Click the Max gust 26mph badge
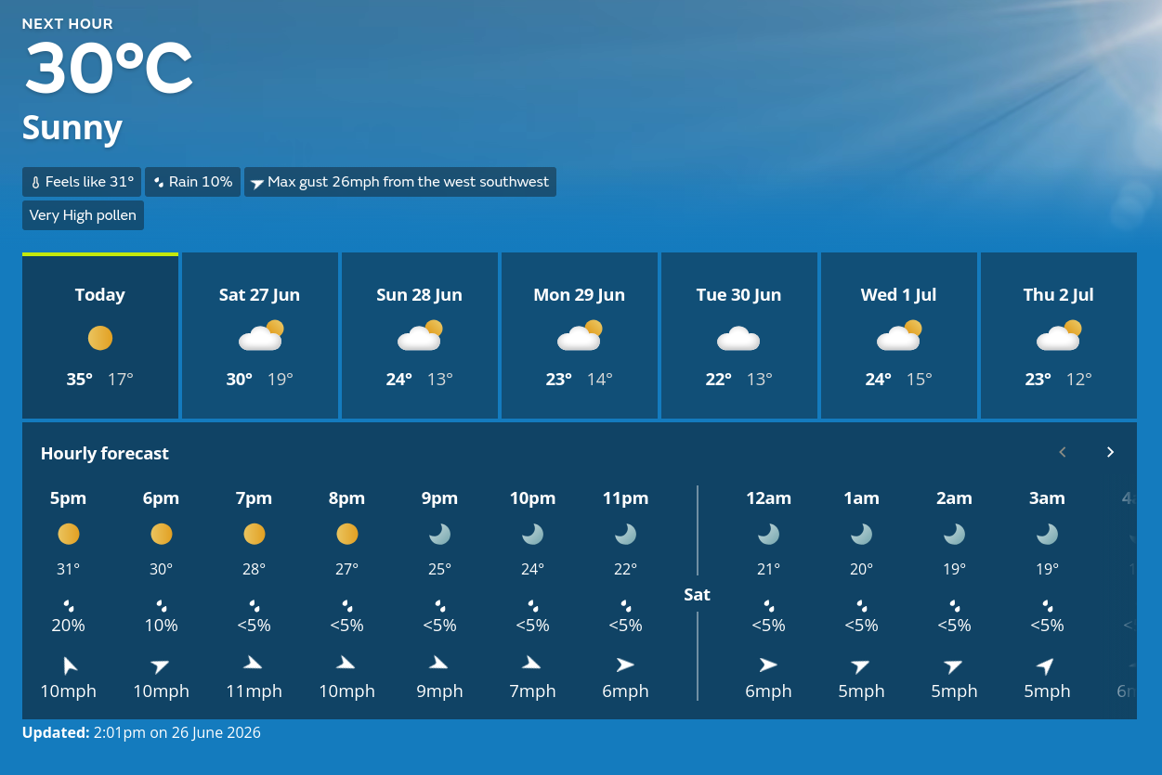This screenshot has width=1162, height=775. (x=400, y=182)
